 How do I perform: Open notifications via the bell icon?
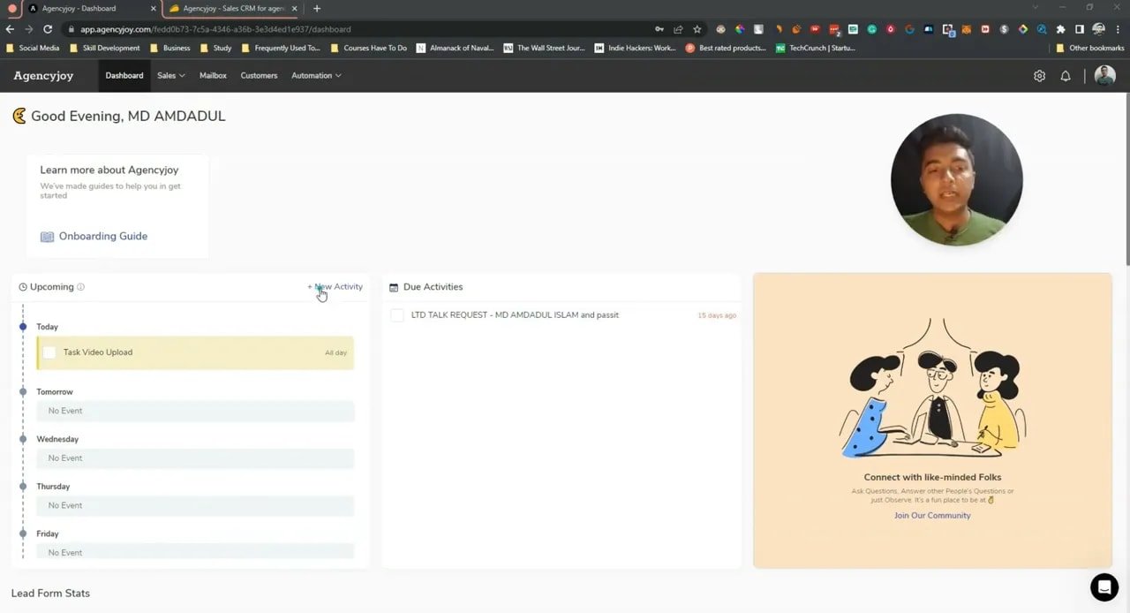1066,76
